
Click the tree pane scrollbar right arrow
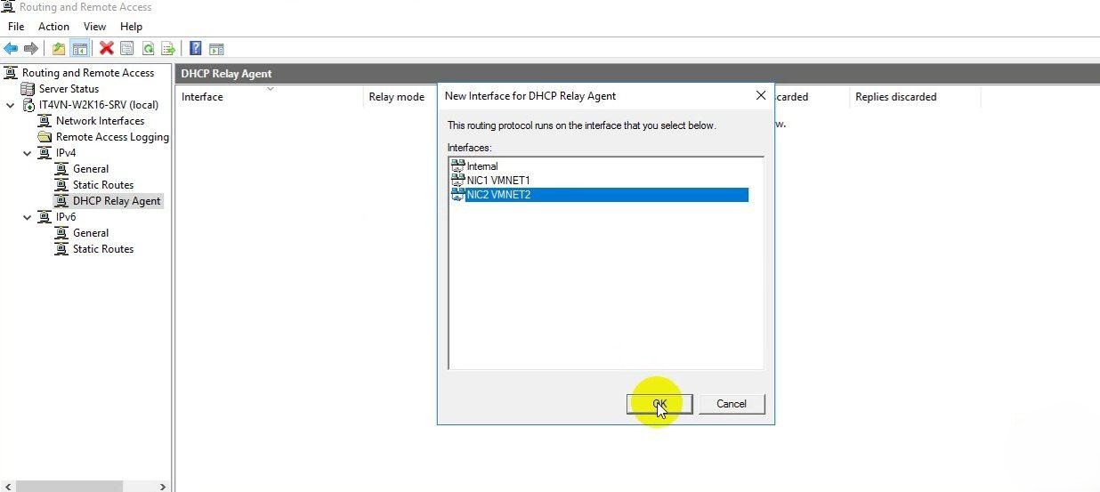click(x=163, y=487)
